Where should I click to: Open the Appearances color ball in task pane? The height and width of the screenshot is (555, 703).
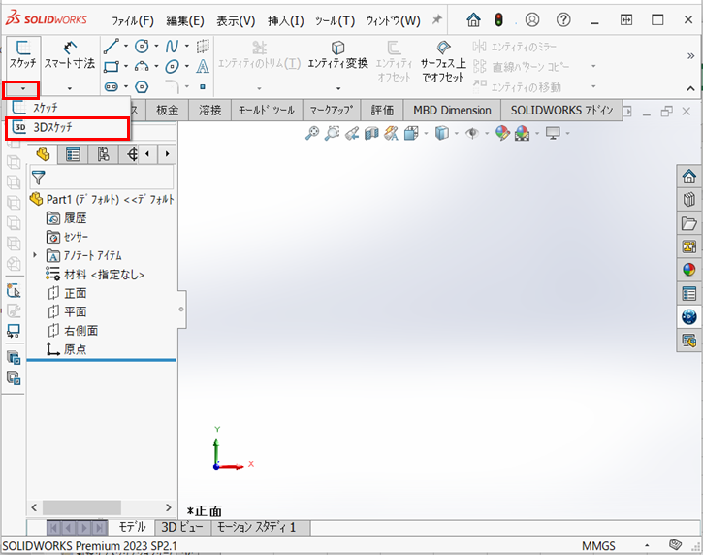(689, 270)
